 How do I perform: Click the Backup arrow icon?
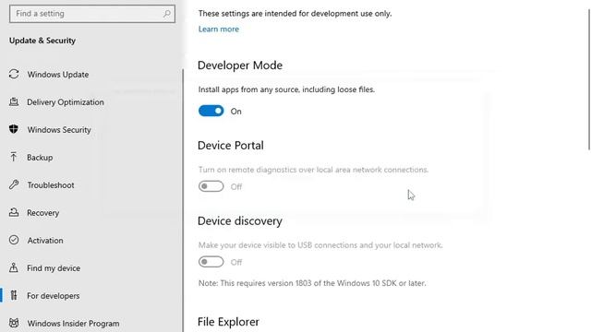14,157
